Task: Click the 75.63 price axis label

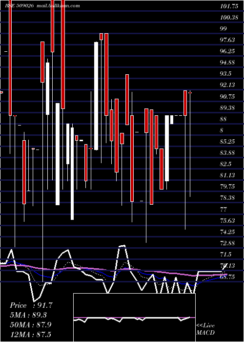Action: coord(227,220)
